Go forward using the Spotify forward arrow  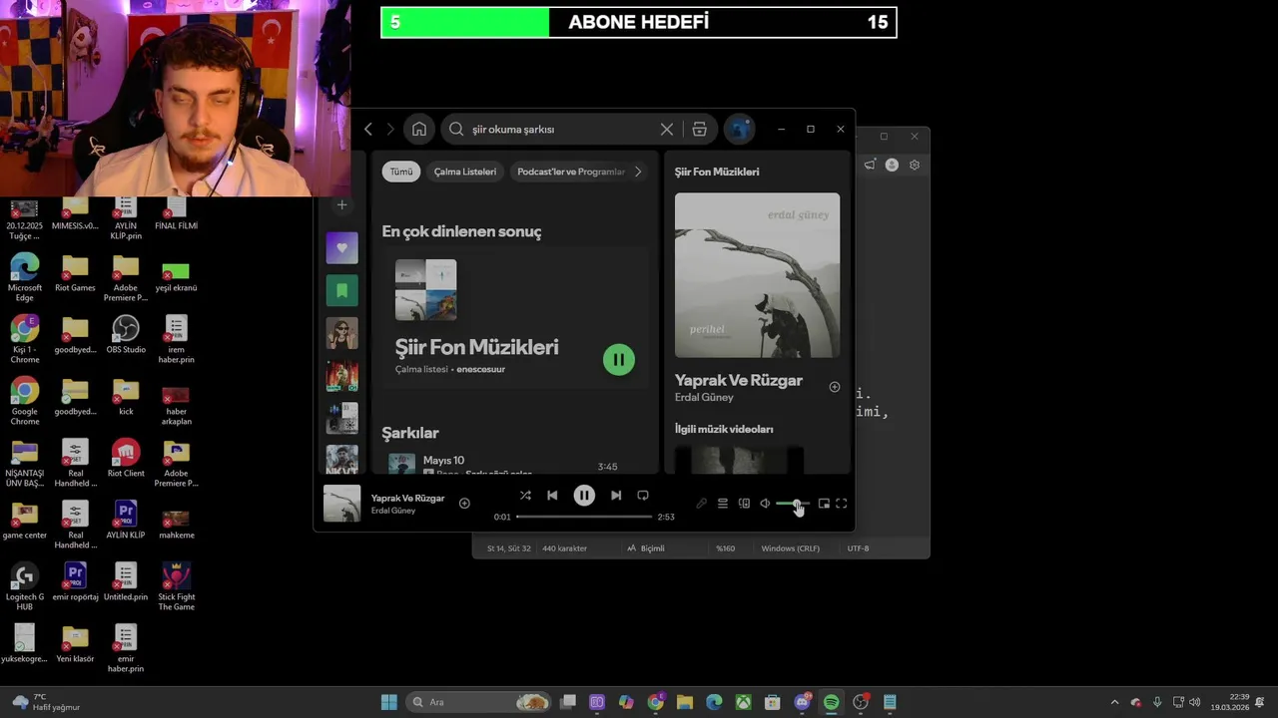(390, 129)
